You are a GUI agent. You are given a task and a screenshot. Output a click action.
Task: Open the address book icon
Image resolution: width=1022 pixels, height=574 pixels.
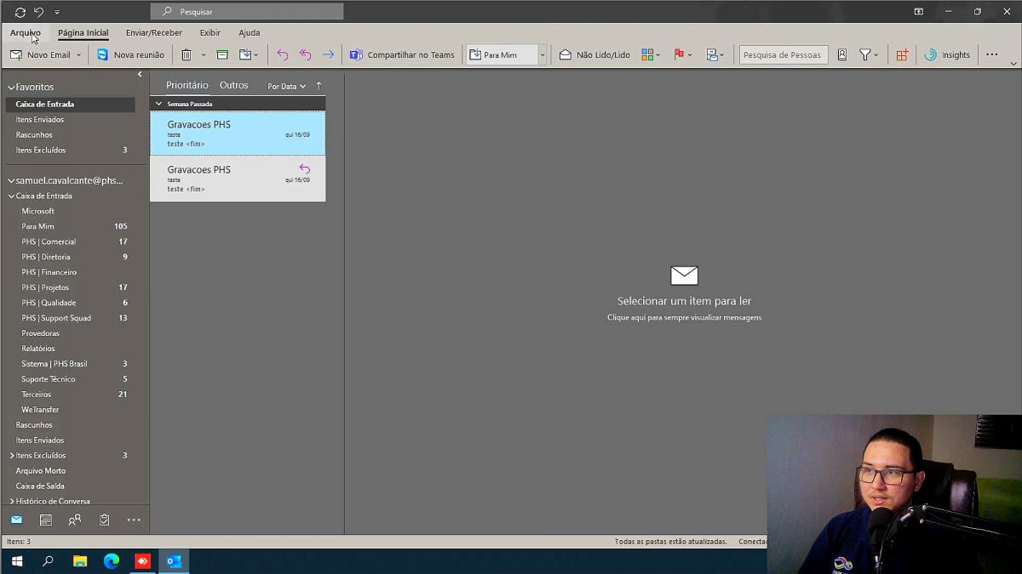tap(842, 54)
